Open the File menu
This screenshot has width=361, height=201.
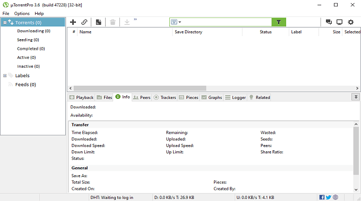(x=6, y=13)
